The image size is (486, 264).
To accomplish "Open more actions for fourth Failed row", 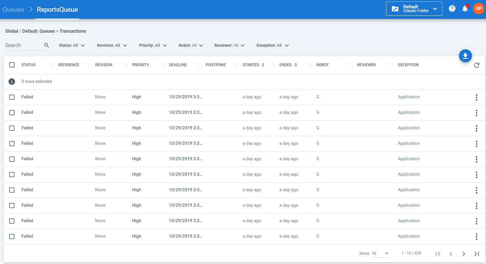I will coord(477,144).
